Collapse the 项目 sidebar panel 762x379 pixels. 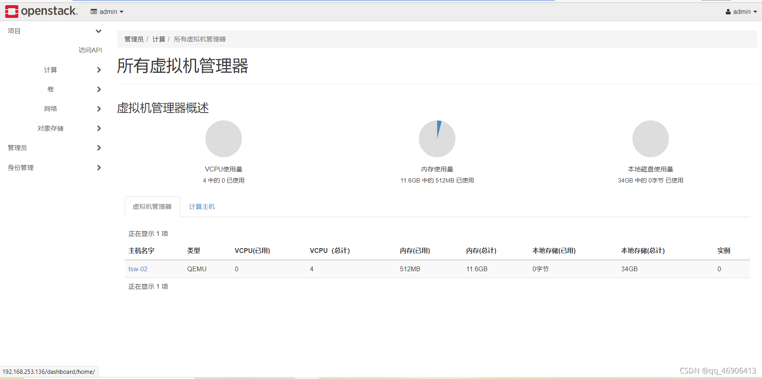98,31
